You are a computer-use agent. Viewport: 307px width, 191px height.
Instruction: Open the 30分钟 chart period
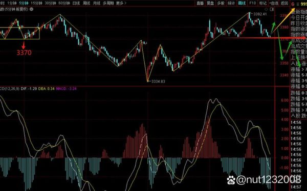pyautogui.click(x=50, y=3)
